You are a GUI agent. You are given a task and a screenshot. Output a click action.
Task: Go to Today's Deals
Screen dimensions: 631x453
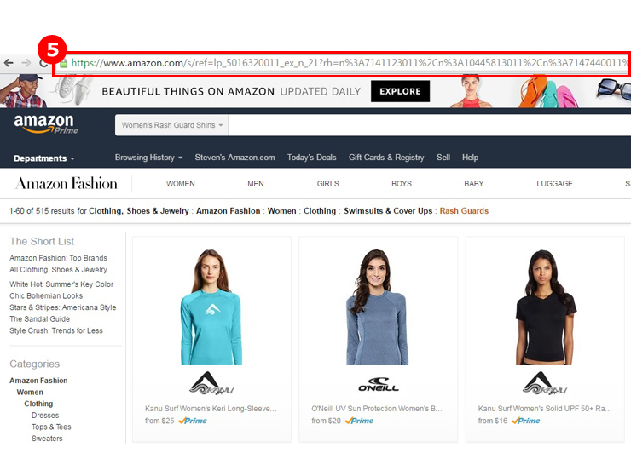click(311, 158)
